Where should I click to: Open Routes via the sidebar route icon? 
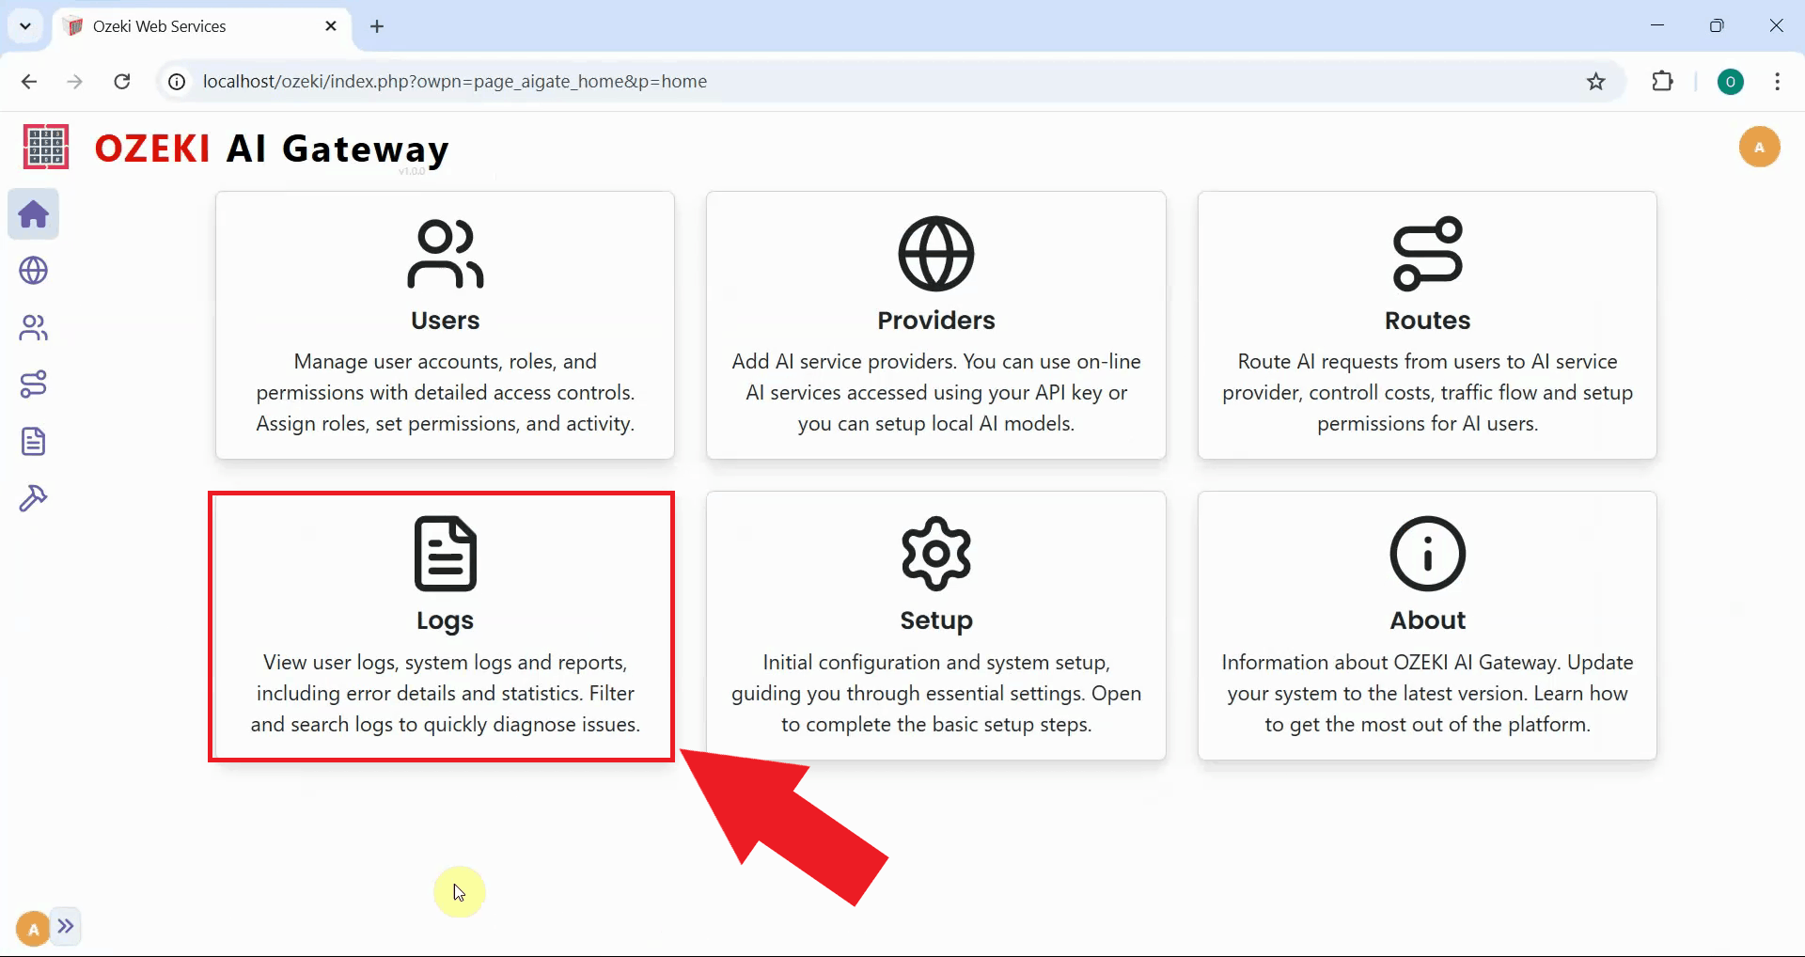(34, 384)
